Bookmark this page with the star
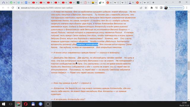The image size is (190, 107). coord(146,8)
